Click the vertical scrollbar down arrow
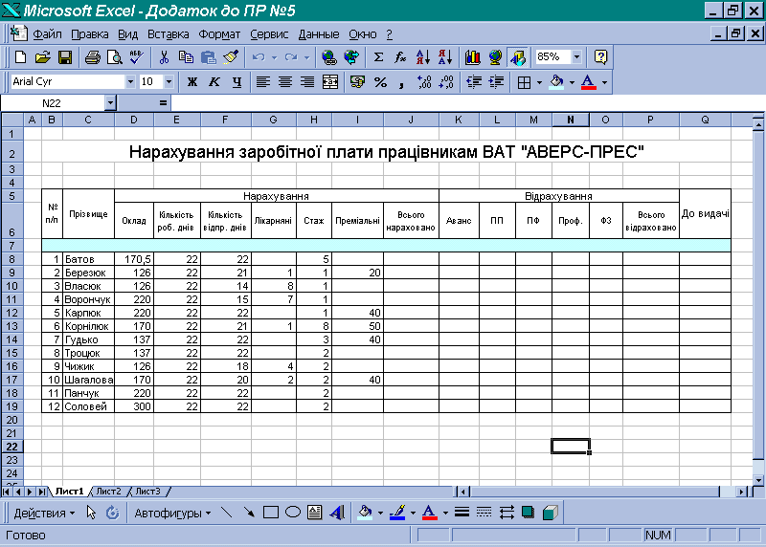The image size is (766, 547). [x=758, y=480]
